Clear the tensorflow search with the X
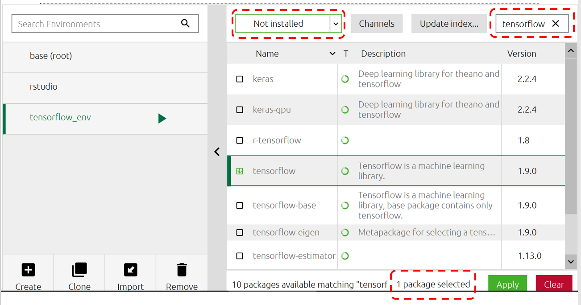 point(556,24)
